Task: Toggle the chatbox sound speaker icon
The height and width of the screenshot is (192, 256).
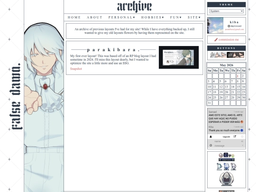Action: click(242, 141)
